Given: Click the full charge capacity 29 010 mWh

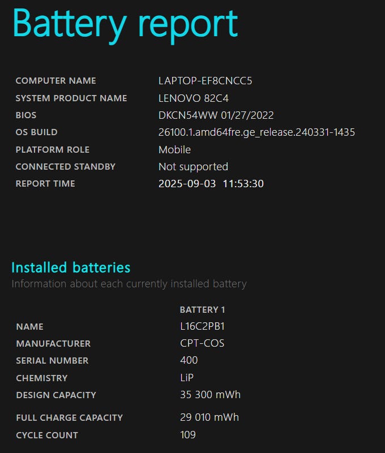Looking at the screenshot, I should click(209, 417).
